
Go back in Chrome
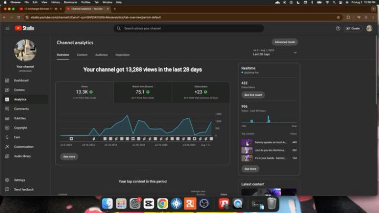coord(4,17)
